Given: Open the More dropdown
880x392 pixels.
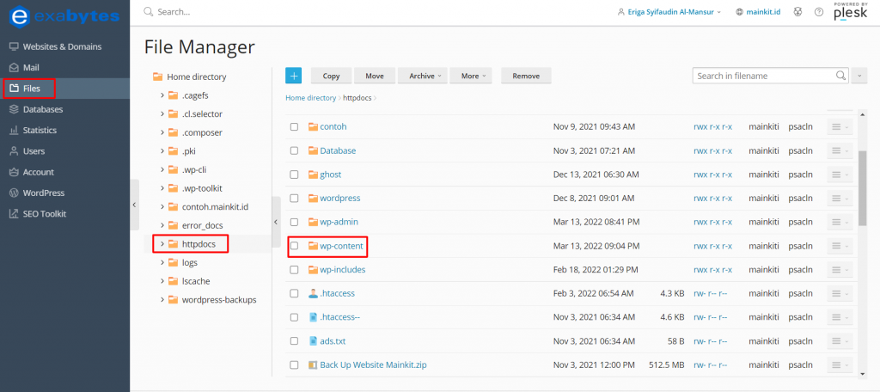Looking at the screenshot, I should tap(471, 76).
